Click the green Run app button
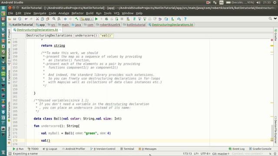Image resolution: width=278 pixels, height=156 pixels. (96, 19)
